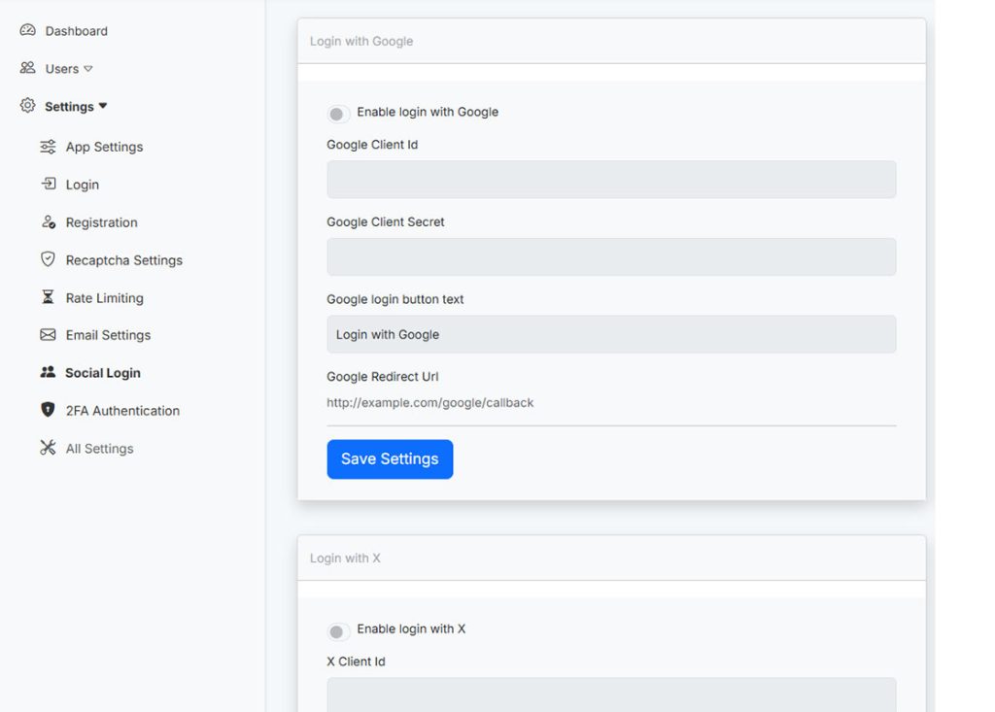Click the X Client Id label

(356, 661)
